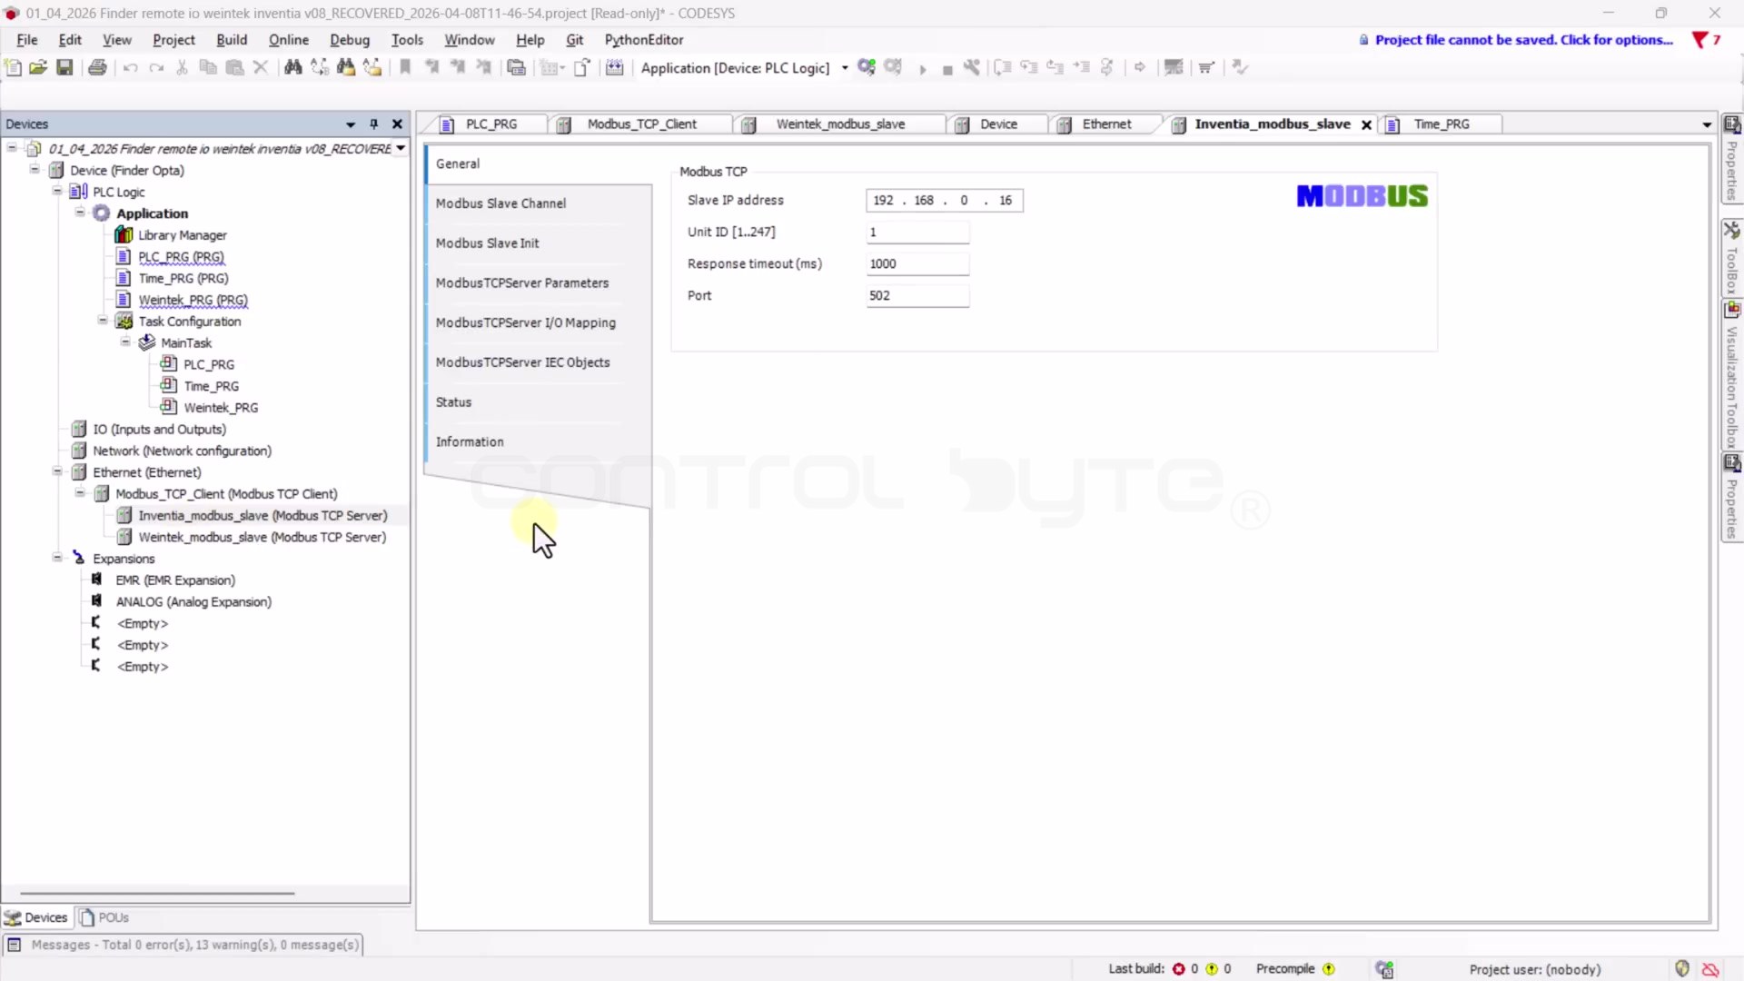
Task: Collapse the Ethernet (Ethernet) node
Action: [57, 471]
